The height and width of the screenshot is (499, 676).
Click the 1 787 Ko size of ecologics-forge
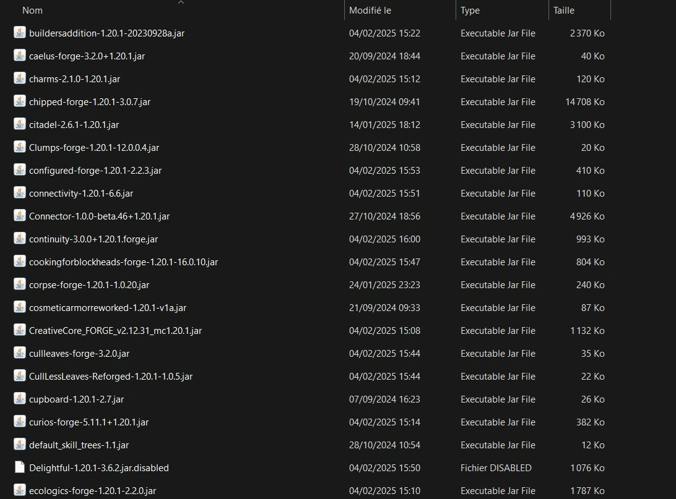tap(587, 490)
